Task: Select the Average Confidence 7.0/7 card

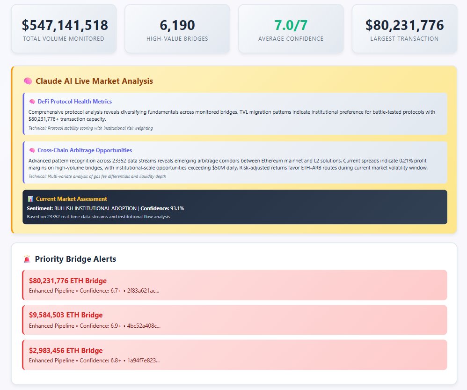Action: coord(291,29)
